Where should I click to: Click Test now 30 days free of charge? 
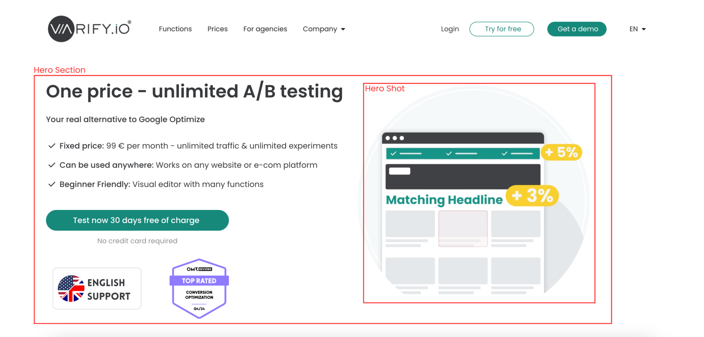click(137, 220)
